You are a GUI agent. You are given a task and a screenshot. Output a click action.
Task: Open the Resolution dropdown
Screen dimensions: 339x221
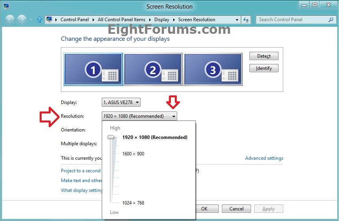[x=139, y=116]
